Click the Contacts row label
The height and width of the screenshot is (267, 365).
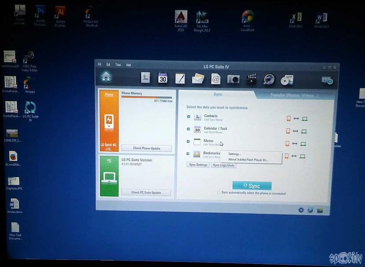211,116
